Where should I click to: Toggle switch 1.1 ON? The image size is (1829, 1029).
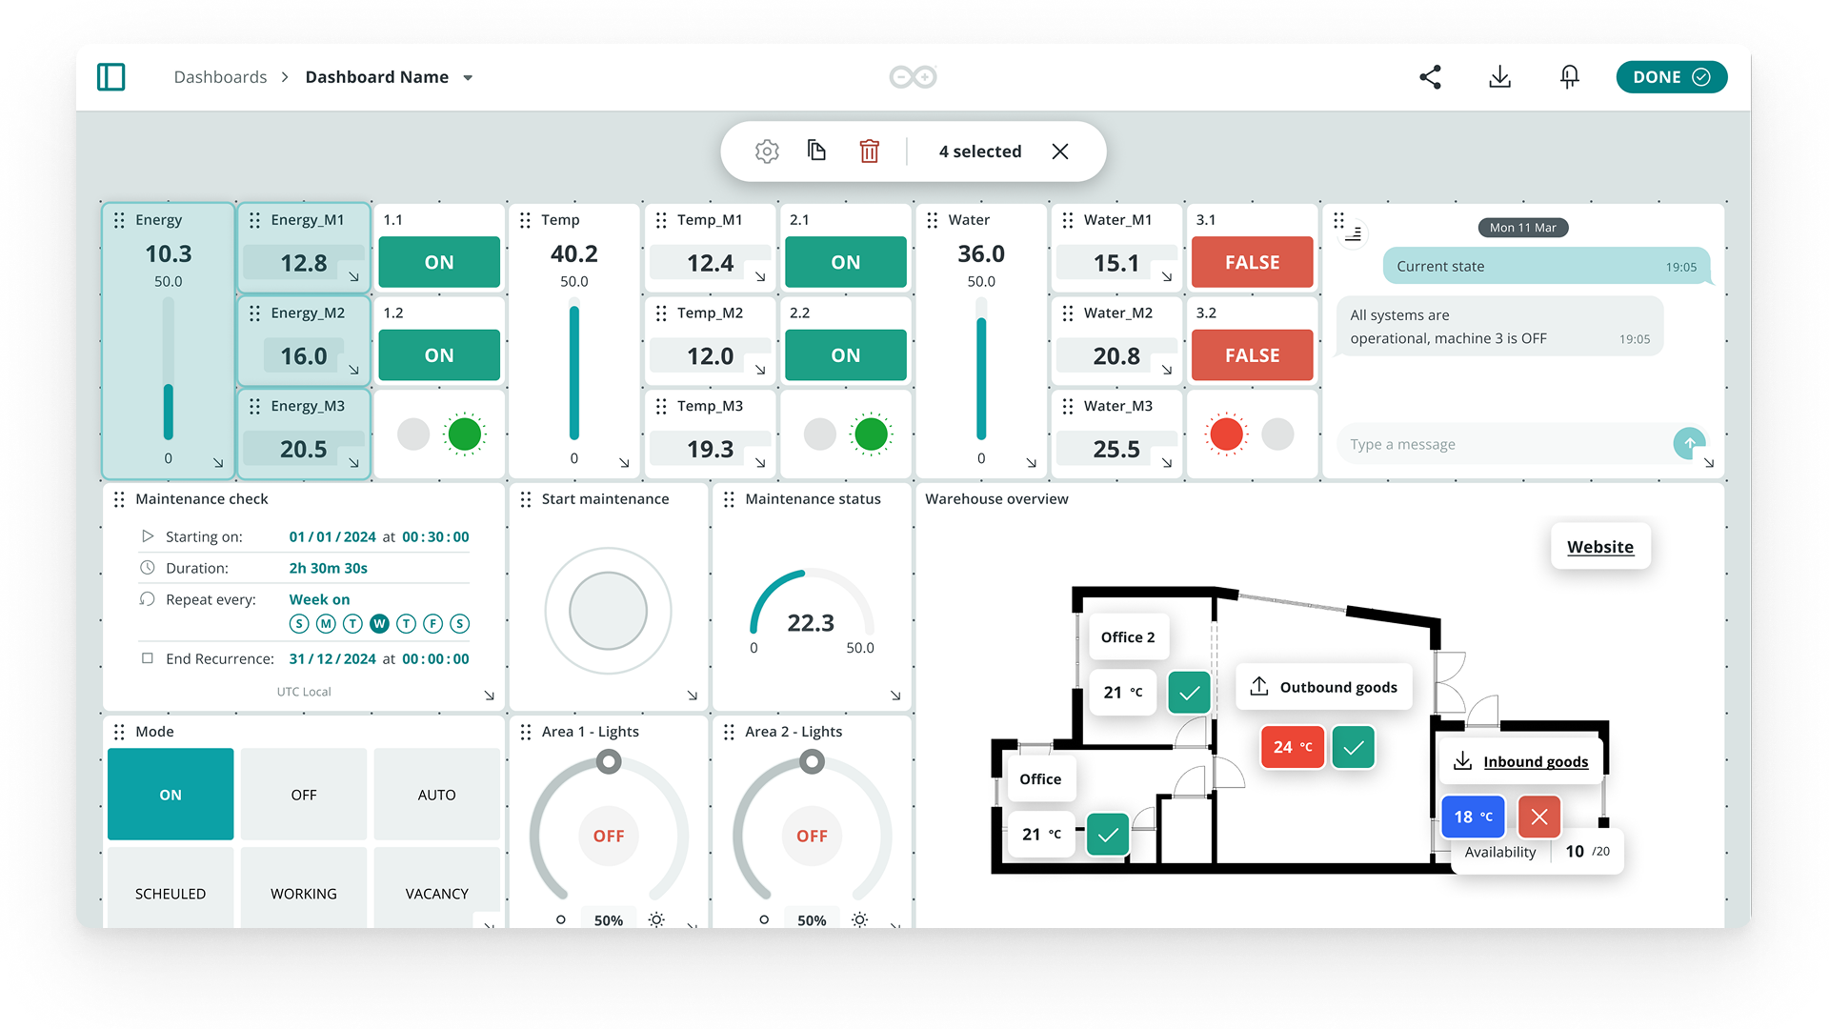[x=439, y=262]
